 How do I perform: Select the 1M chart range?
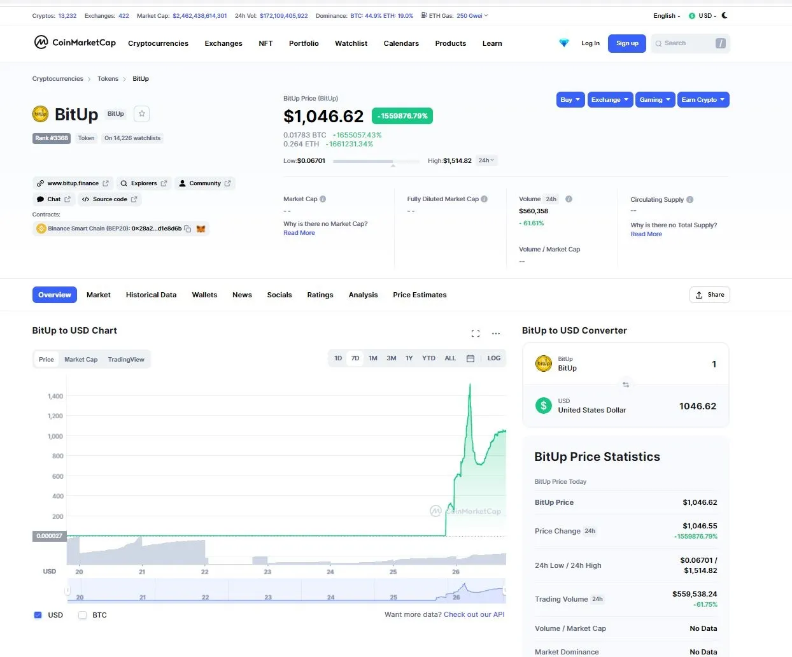coord(373,358)
